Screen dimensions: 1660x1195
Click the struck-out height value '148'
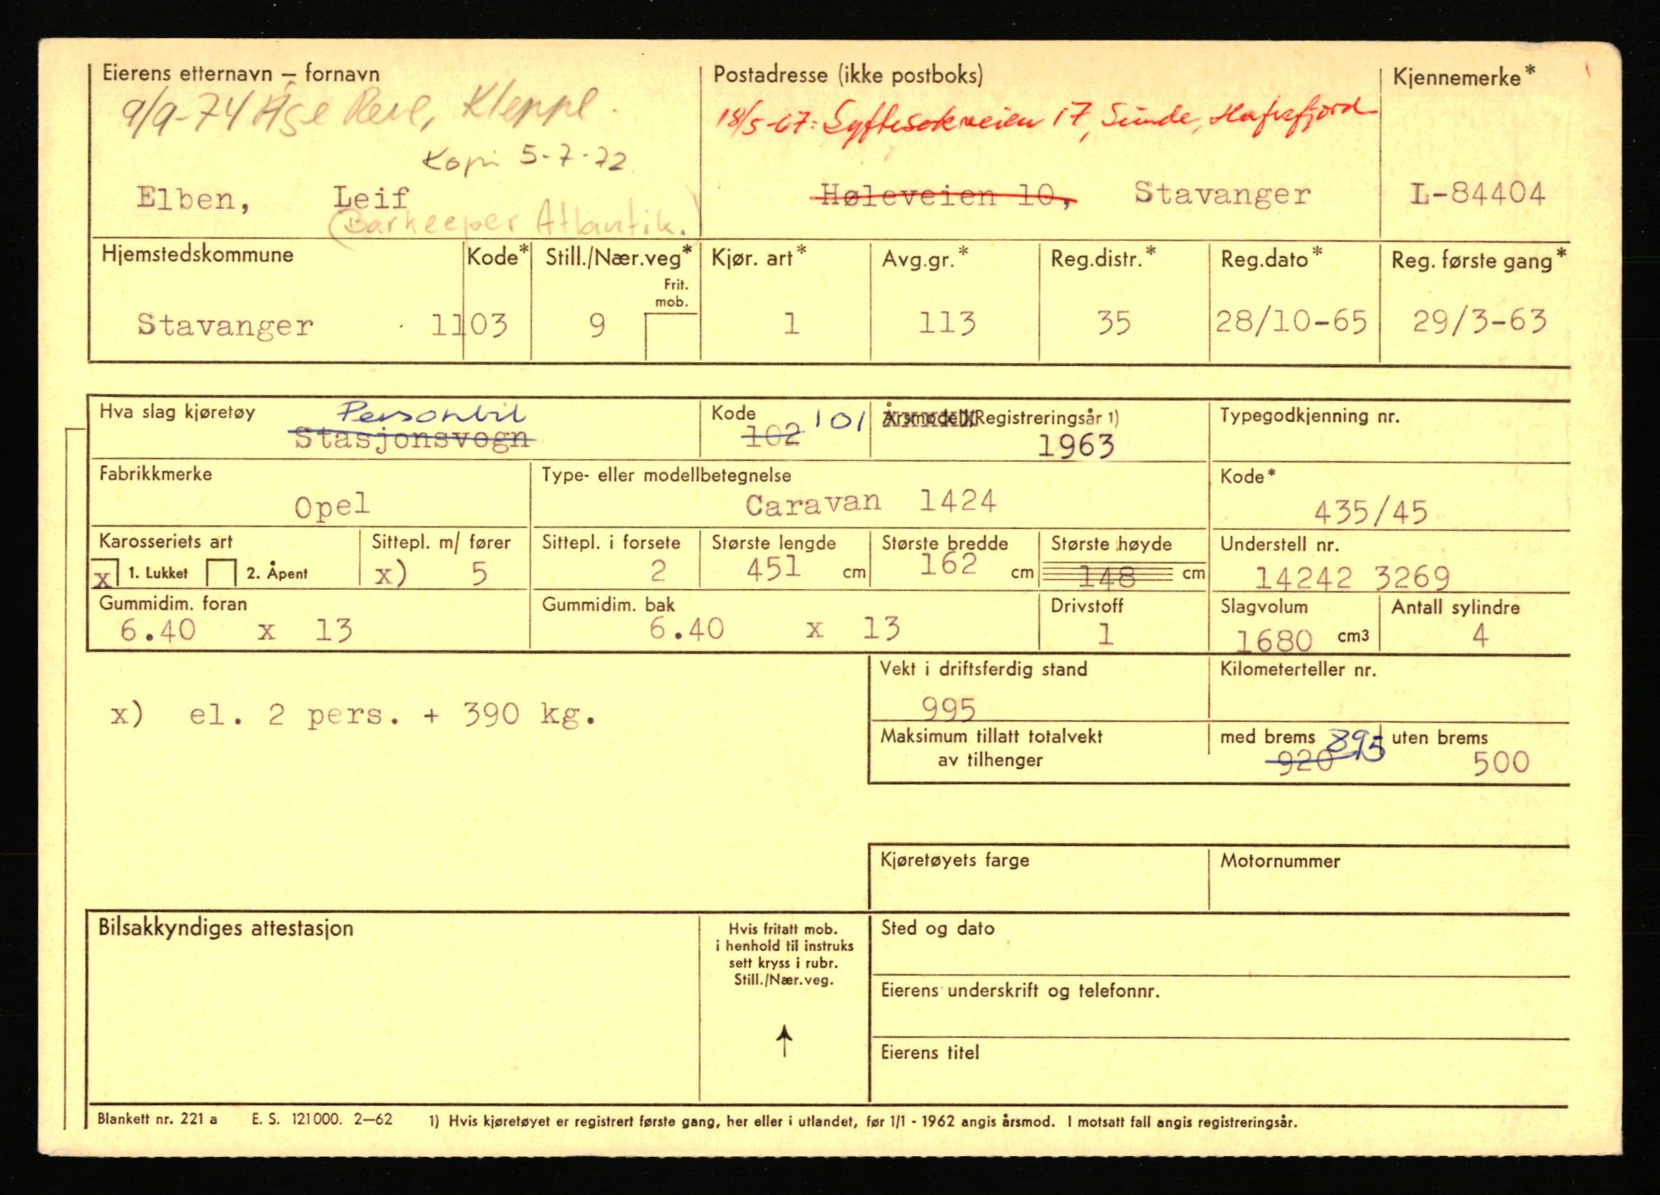coord(1107,576)
